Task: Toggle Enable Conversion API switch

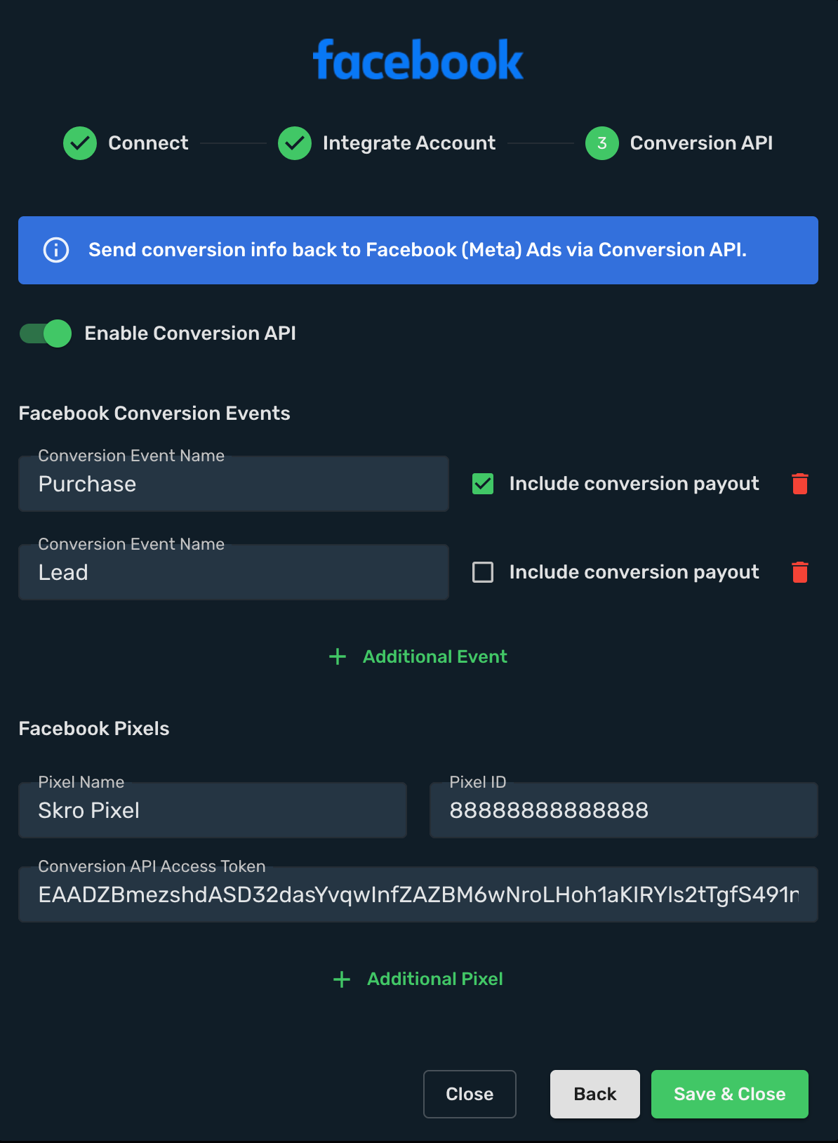Action: [x=46, y=333]
